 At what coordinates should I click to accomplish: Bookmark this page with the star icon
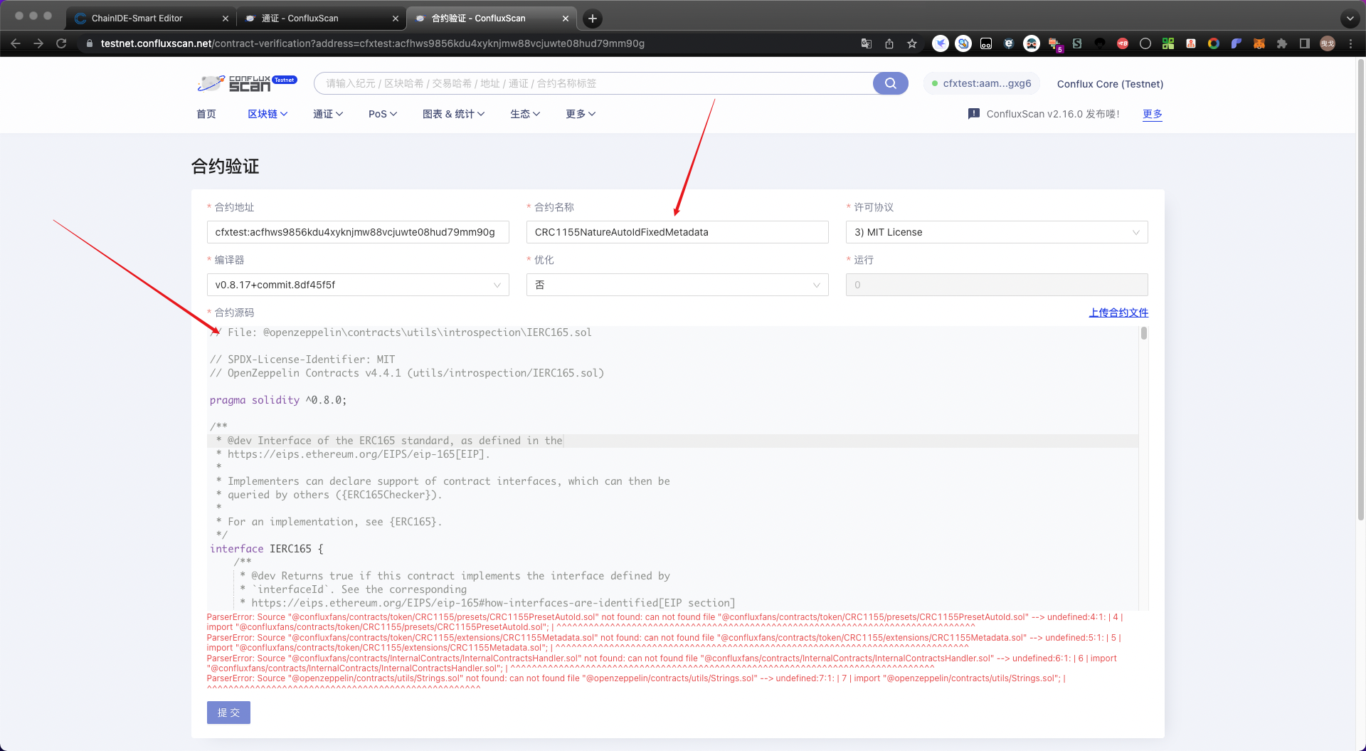[x=912, y=43]
